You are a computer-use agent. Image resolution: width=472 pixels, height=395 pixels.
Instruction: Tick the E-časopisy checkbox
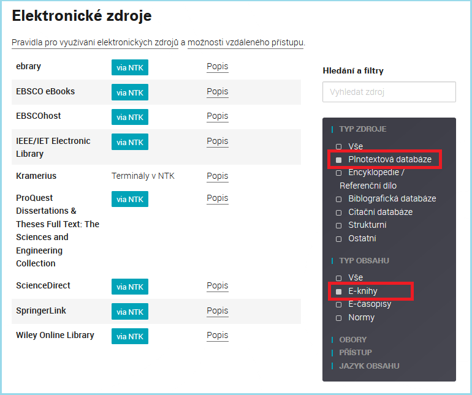point(338,304)
